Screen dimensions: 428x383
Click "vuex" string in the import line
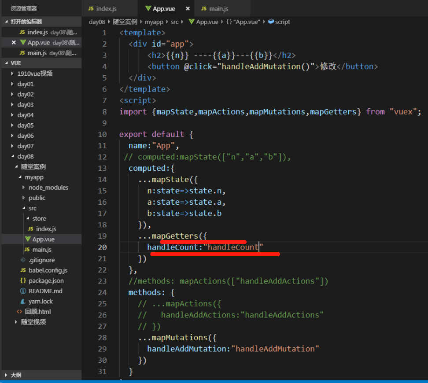coord(403,112)
